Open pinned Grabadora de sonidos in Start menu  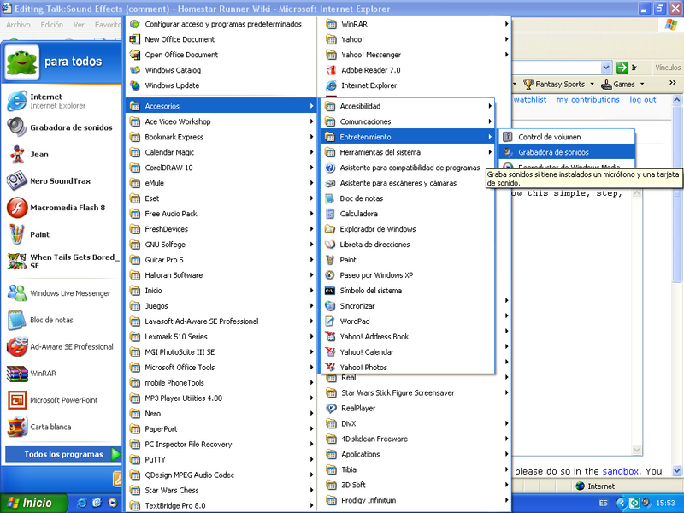(61, 127)
